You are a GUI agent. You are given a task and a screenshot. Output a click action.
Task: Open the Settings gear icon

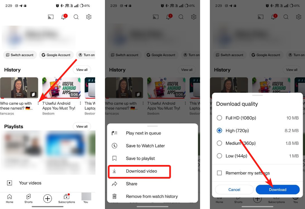coord(89,17)
